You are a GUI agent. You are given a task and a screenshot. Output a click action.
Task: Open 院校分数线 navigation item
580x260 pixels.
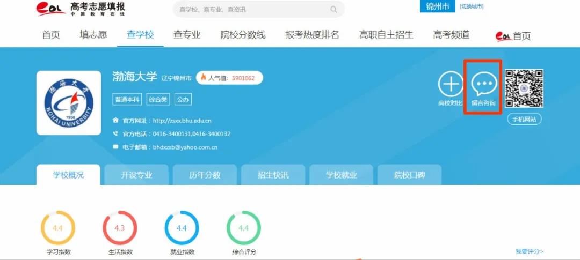[x=243, y=35]
